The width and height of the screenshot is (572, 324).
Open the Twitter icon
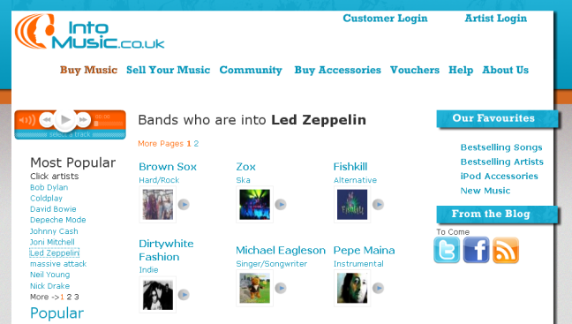(x=447, y=250)
